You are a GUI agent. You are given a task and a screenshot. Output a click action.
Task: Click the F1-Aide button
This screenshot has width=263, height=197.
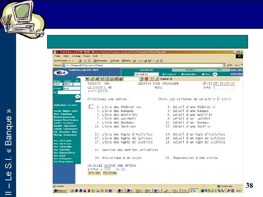110,173
